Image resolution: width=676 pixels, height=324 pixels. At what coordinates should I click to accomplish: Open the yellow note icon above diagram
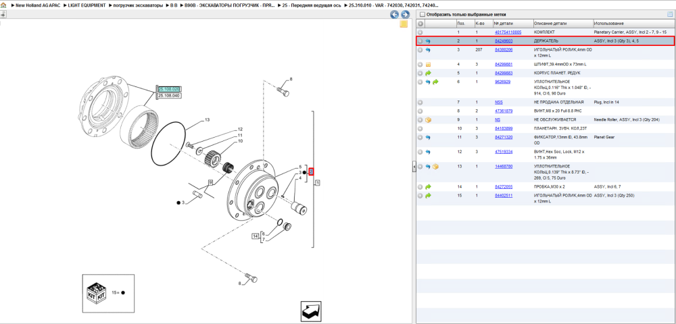tap(404, 24)
